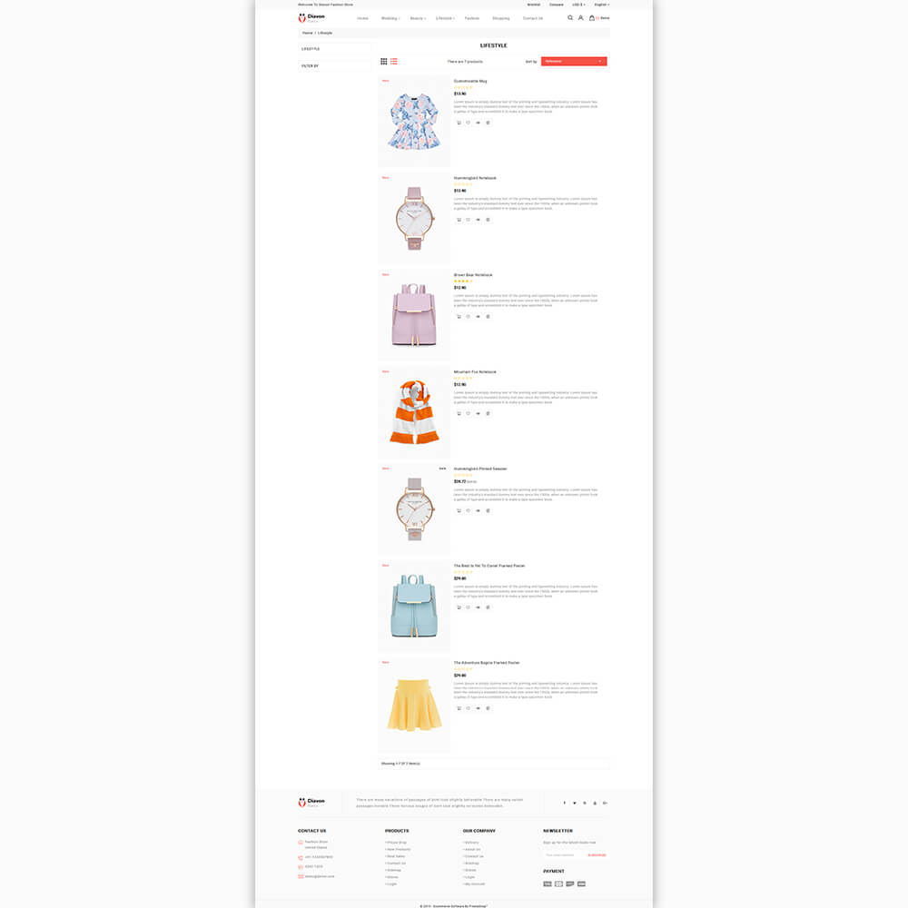This screenshot has height=908, width=908.
Task: Open the Contact Us menu item
Action: [x=533, y=18]
